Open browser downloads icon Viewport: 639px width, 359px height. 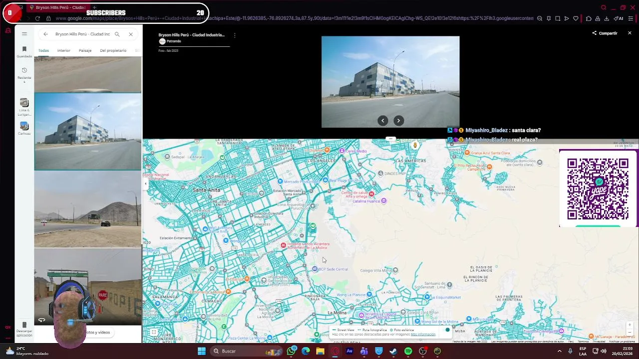click(x=607, y=18)
